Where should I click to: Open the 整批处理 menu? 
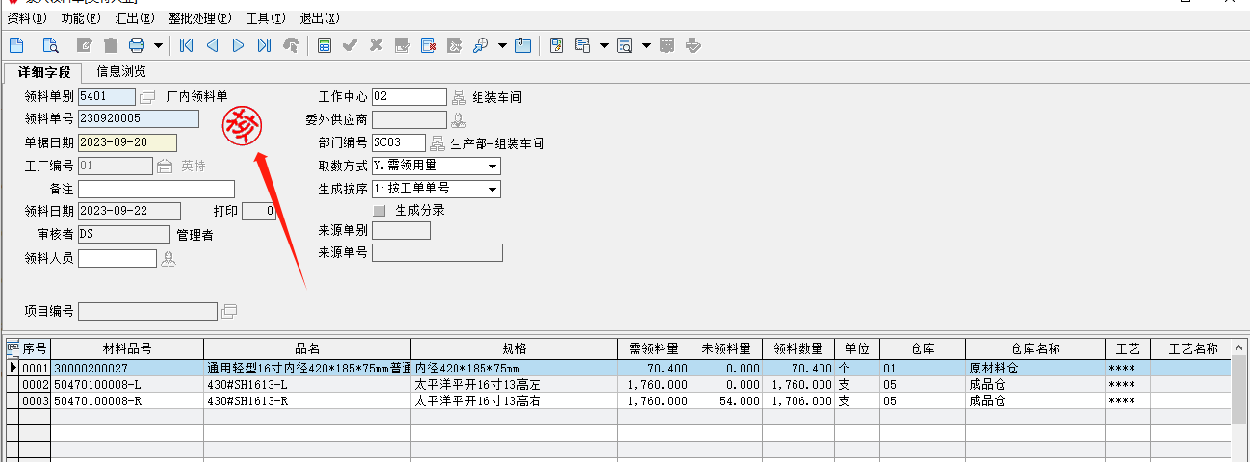coord(199,18)
